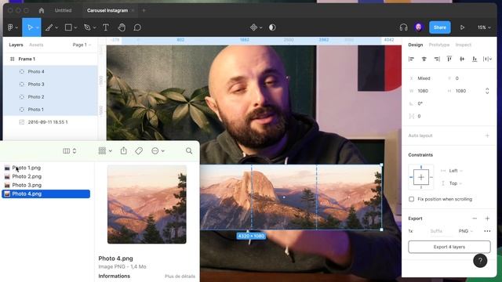Select Photo 4.png in Finder list
This screenshot has height=282, width=502.
click(x=45, y=193)
